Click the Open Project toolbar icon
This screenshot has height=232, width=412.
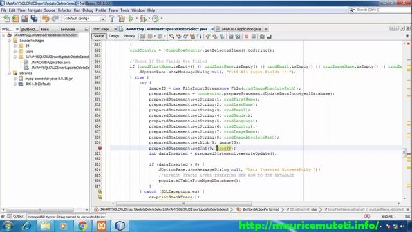(24, 19)
